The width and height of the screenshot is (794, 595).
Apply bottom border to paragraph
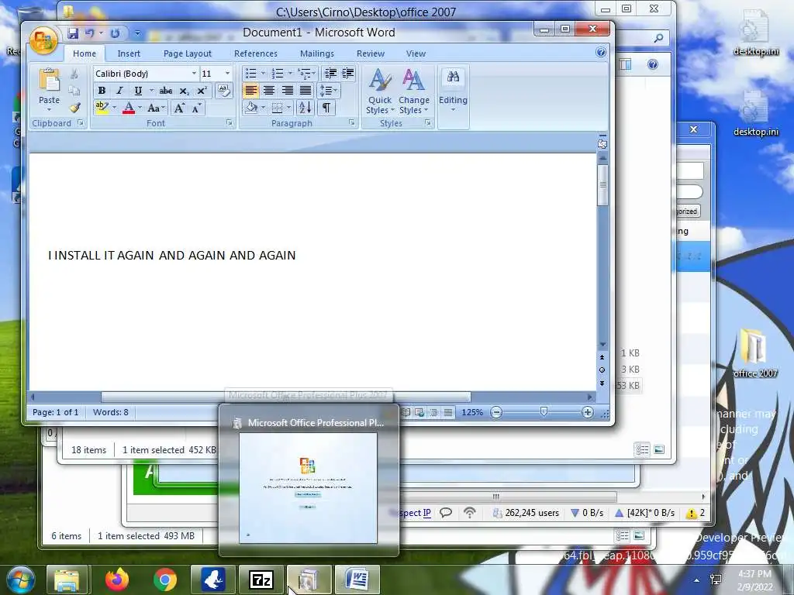click(x=277, y=108)
